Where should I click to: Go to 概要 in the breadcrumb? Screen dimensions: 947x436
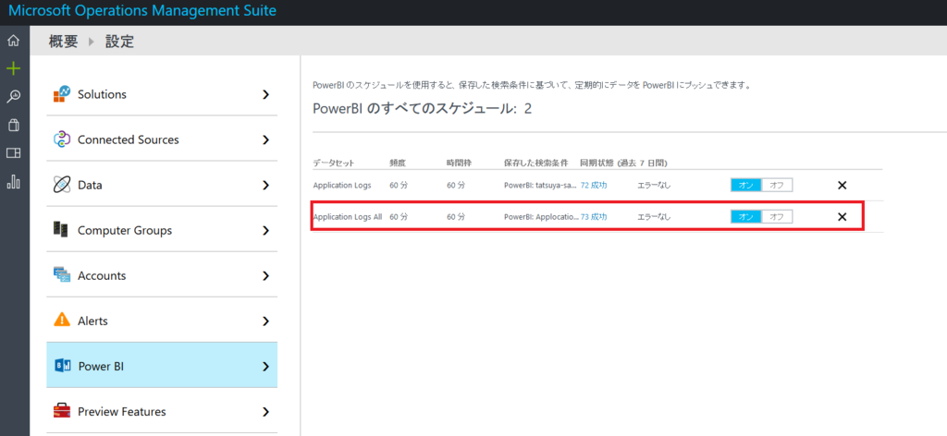(64, 42)
